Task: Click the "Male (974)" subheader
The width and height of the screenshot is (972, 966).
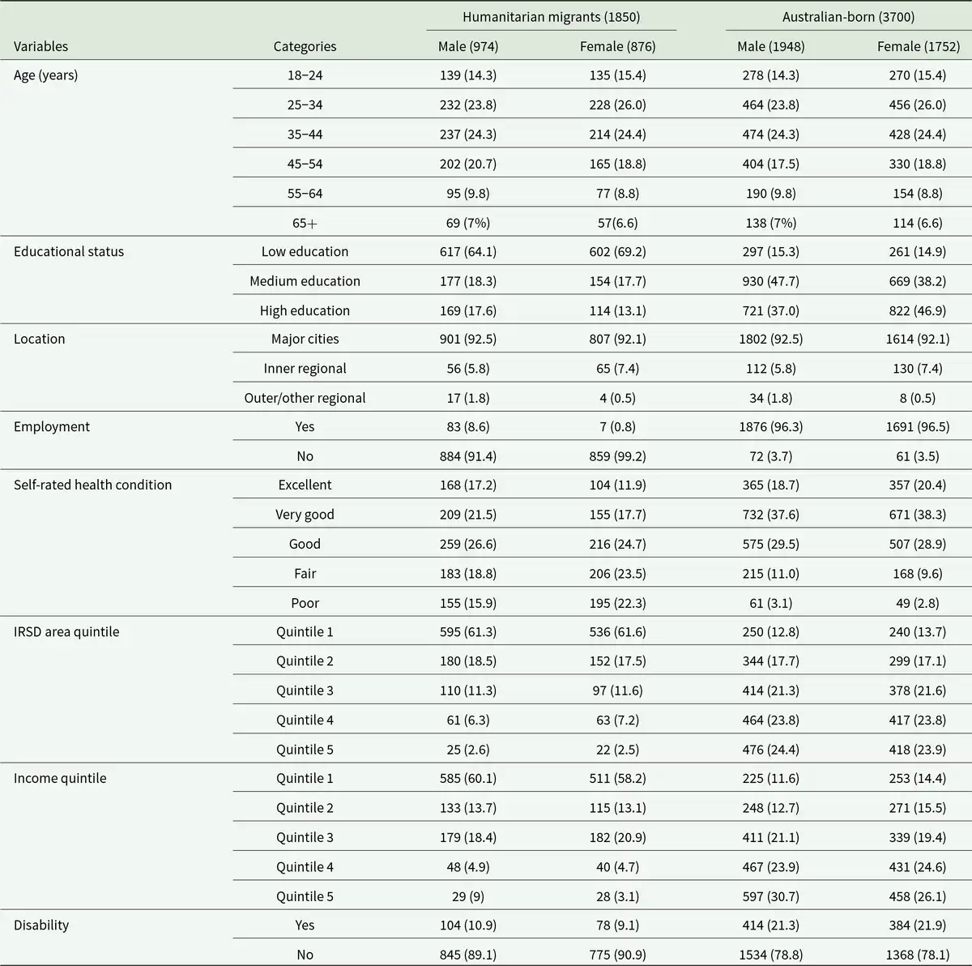Action: (468, 47)
